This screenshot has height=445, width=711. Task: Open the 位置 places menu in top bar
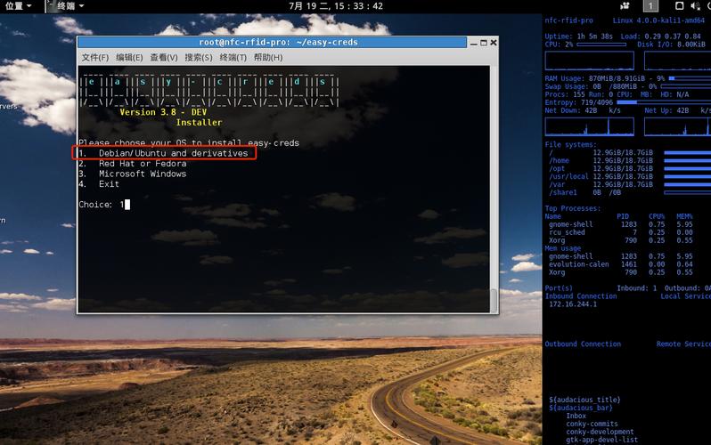point(18,6)
